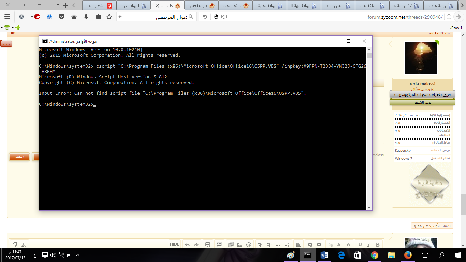Click the command prompt scrollbar down arrow
Image resolution: width=466 pixels, height=262 pixels.
(369, 207)
